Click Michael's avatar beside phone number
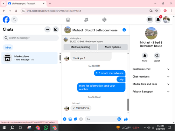Screen dimensions: 175x131 66,109
